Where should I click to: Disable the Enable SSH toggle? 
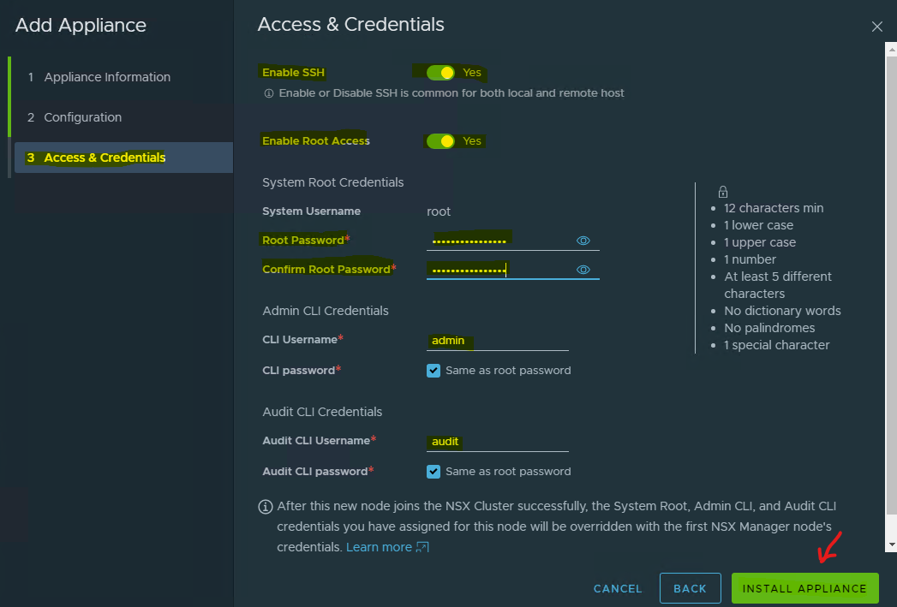point(440,73)
